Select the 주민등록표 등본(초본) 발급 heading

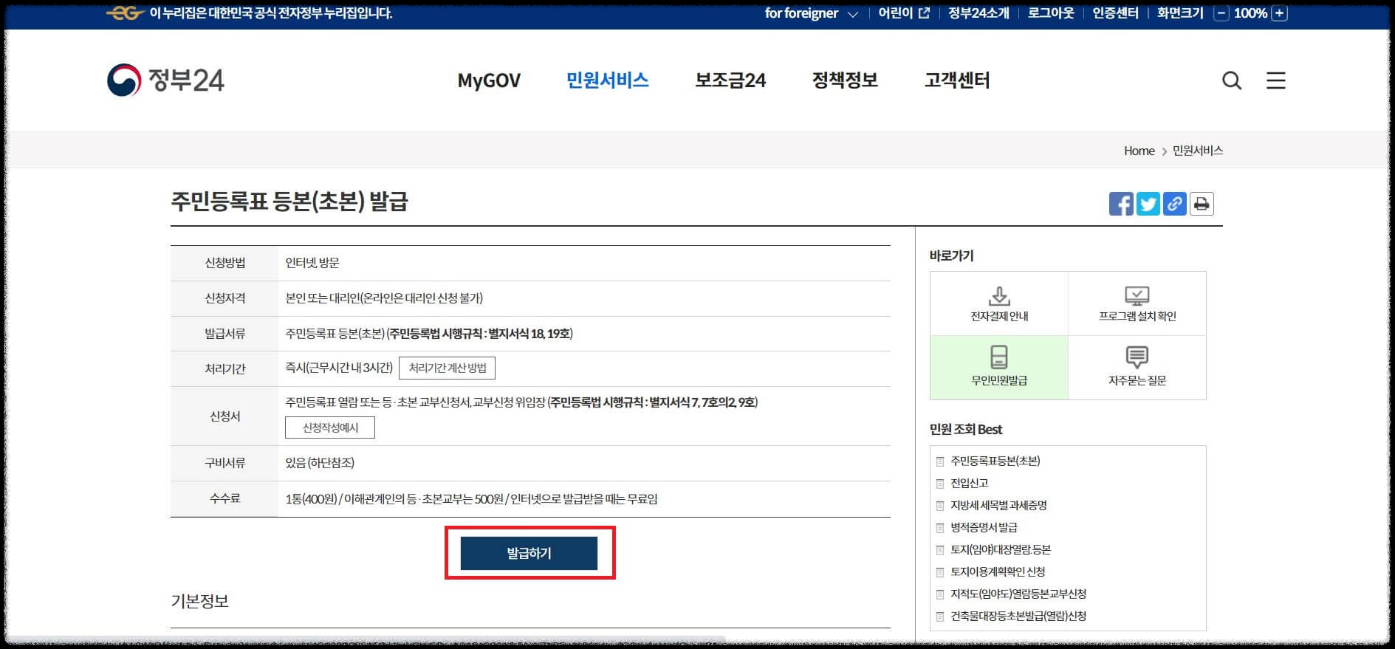pos(289,202)
